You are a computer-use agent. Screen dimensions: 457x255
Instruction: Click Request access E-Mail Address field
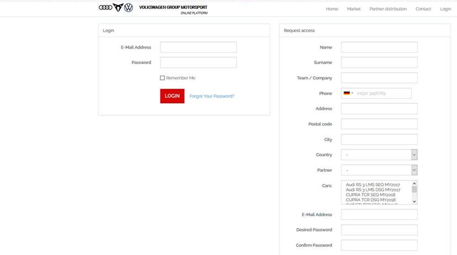click(x=379, y=215)
